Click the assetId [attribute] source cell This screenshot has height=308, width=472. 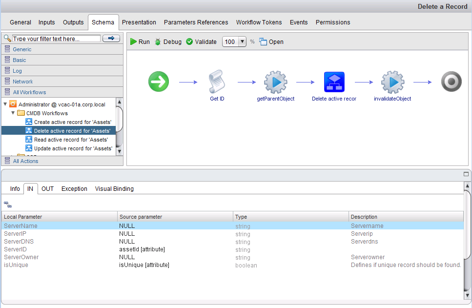[x=142, y=249]
